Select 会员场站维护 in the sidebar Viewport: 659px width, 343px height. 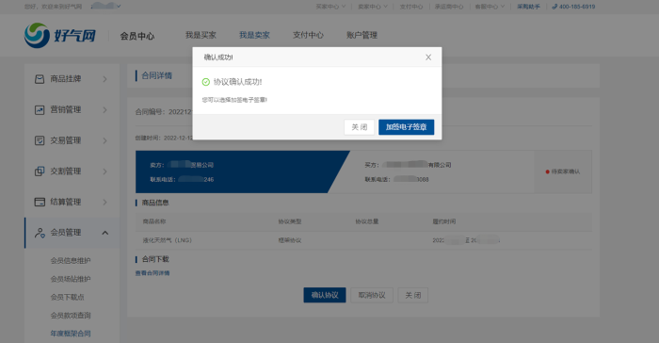[71, 279]
